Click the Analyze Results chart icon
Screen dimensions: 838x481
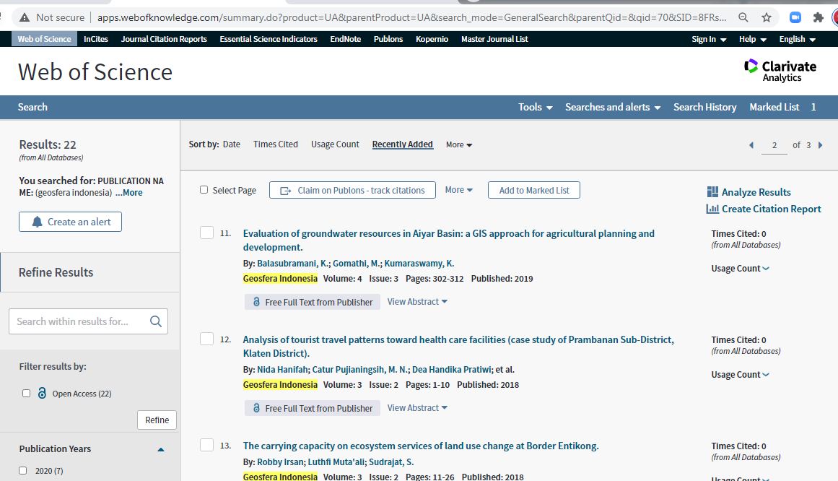pos(712,192)
